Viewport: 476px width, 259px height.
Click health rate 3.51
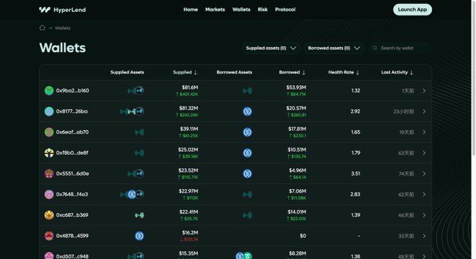pyautogui.click(x=355, y=174)
